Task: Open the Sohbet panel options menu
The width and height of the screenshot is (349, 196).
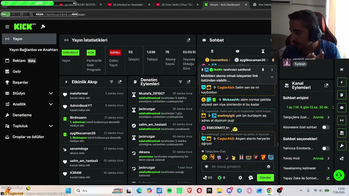Action: tap(271, 40)
